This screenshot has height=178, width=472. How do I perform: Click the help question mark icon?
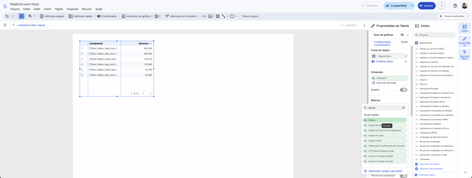455,6
